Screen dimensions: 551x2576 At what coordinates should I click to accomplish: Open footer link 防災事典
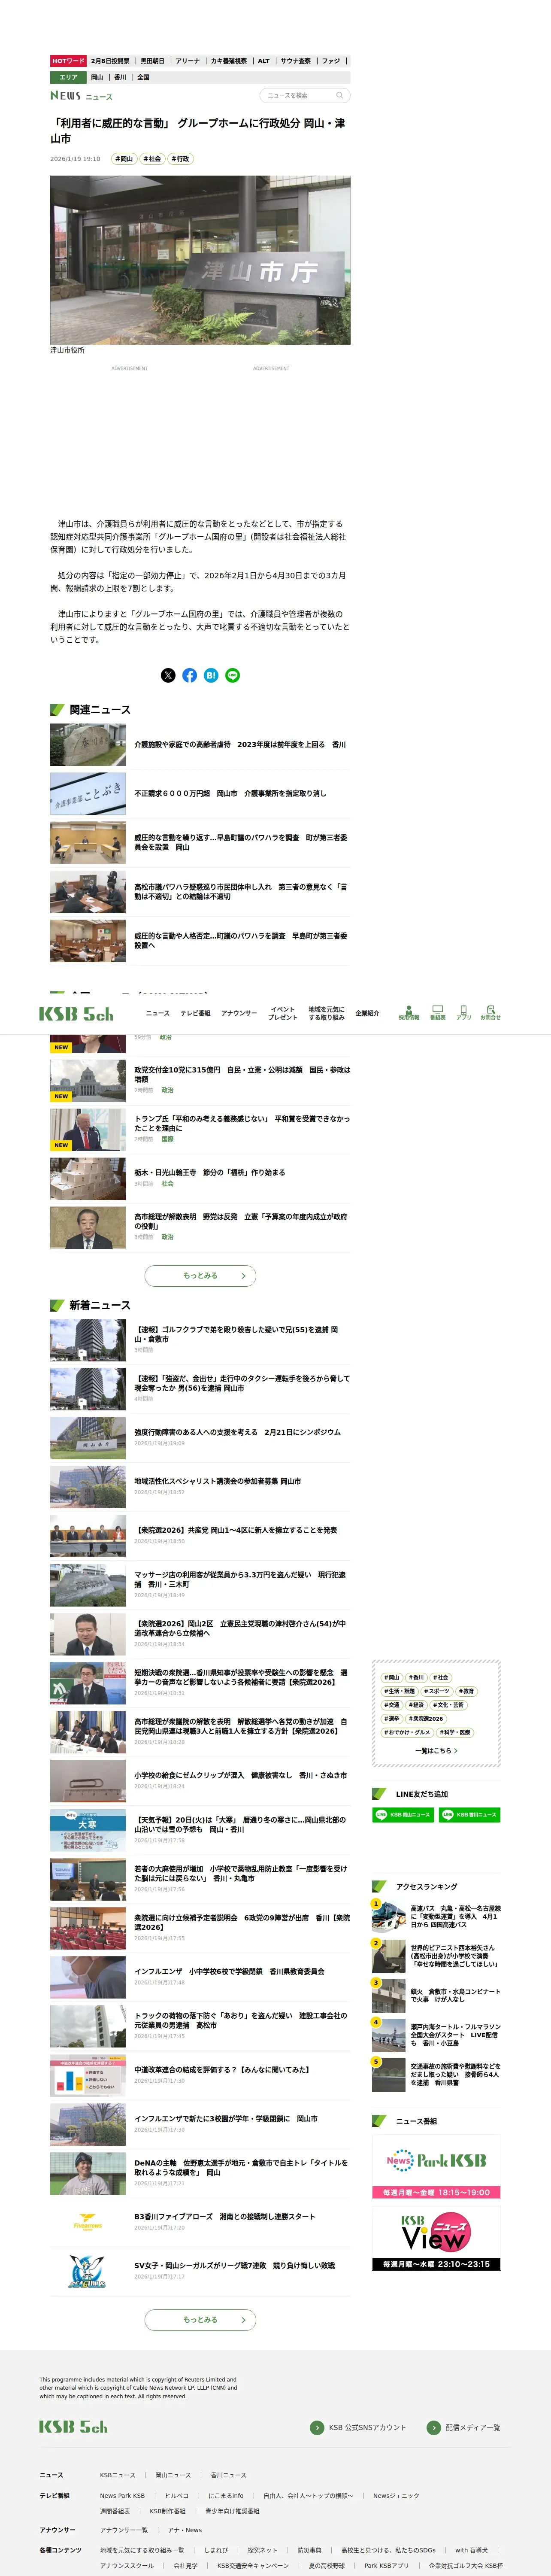click(x=309, y=2549)
